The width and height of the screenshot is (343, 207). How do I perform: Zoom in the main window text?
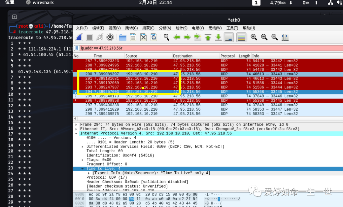pos(254,37)
